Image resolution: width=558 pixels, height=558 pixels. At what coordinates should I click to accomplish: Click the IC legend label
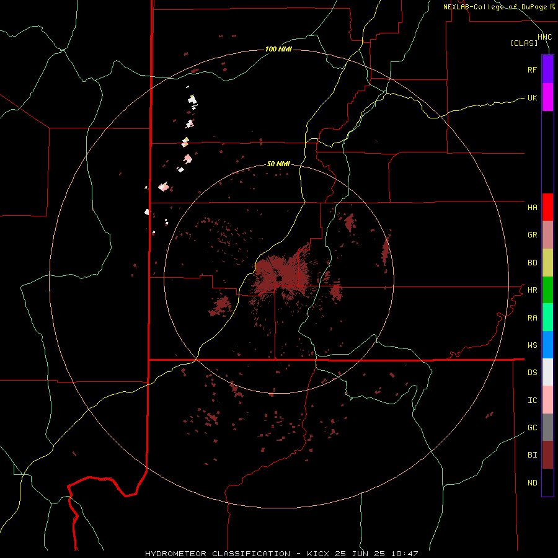(532, 401)
